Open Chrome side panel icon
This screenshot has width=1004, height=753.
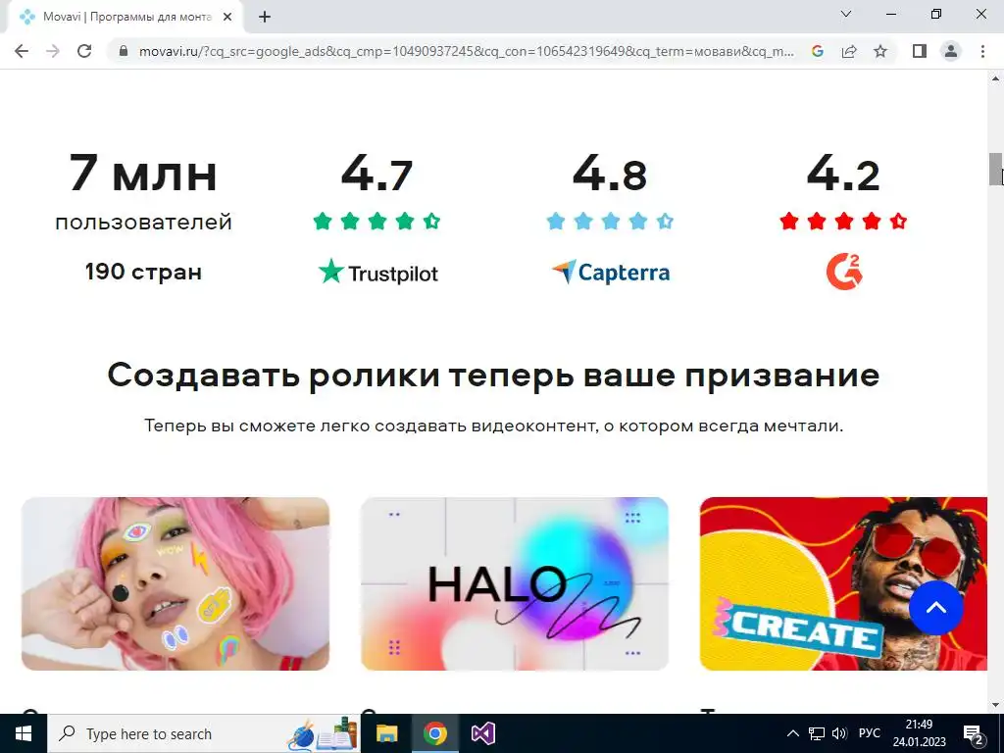point(920,51)
